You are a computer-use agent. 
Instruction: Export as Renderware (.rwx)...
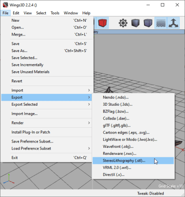click(x=133, y=154)
